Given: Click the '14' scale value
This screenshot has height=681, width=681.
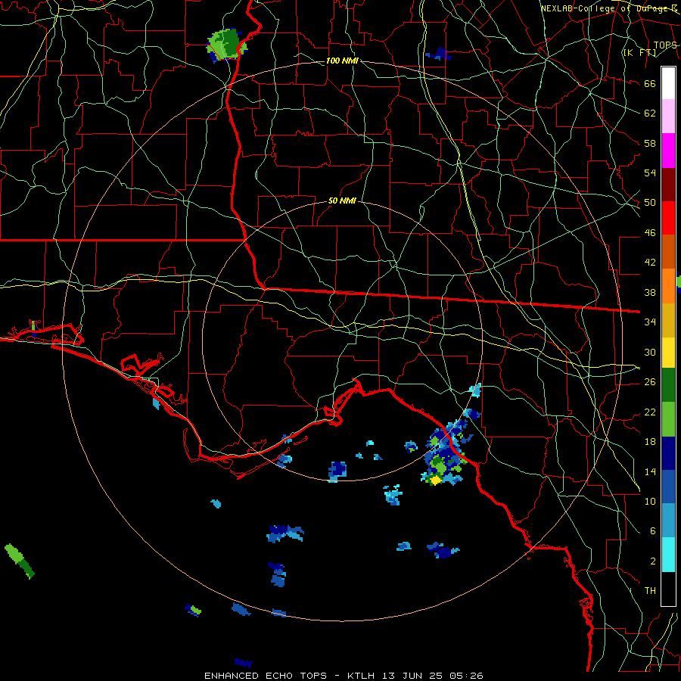Looking at the screenshot, I should 650,471.
